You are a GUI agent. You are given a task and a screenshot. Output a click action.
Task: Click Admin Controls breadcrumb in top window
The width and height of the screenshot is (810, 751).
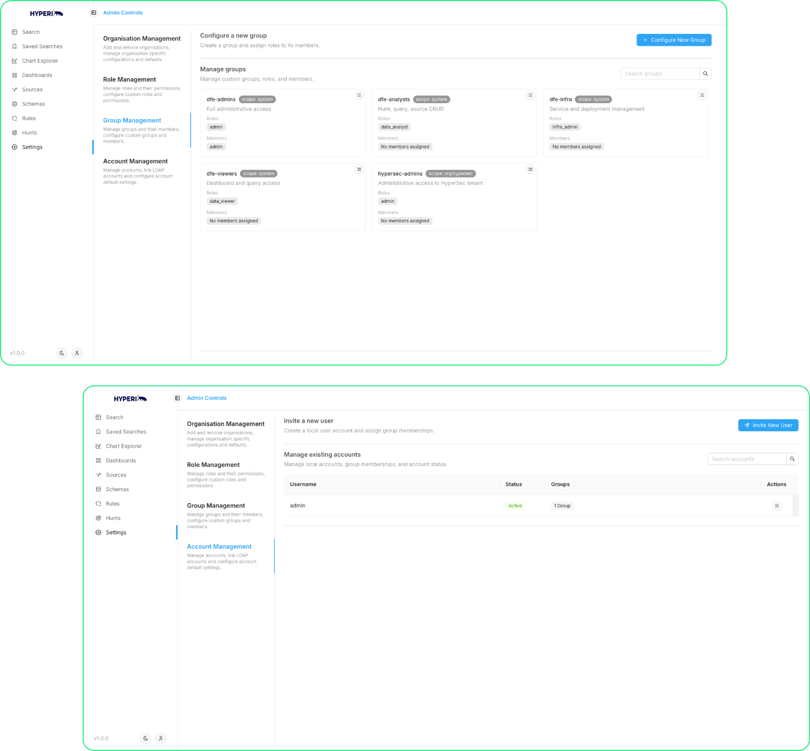[x=123, y=13]
